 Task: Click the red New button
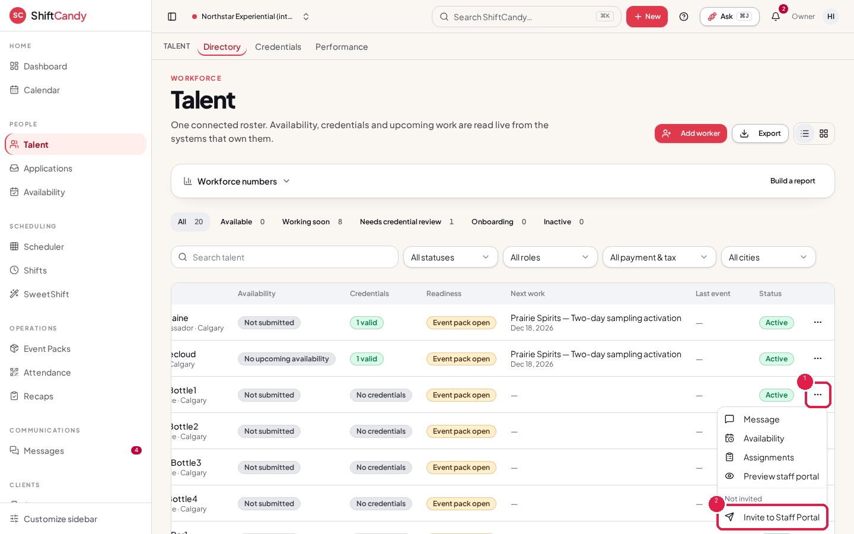pyautogui.click(x=647, y=17)
